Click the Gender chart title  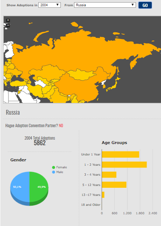18,160
